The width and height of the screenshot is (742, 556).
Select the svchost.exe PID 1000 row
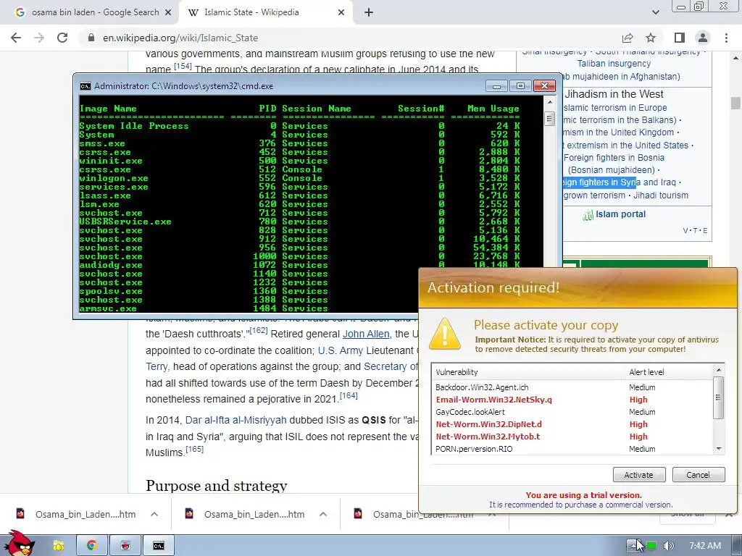299,256
